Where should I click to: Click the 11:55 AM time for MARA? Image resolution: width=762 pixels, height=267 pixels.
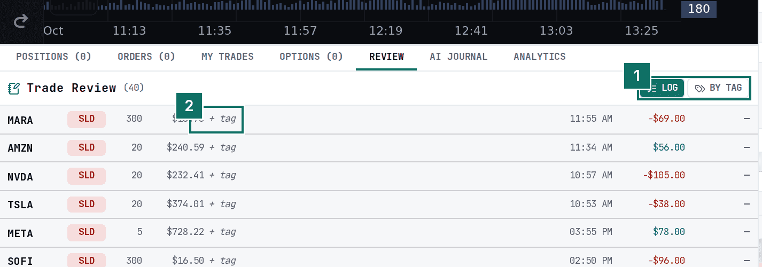click(x=591, y=119)
